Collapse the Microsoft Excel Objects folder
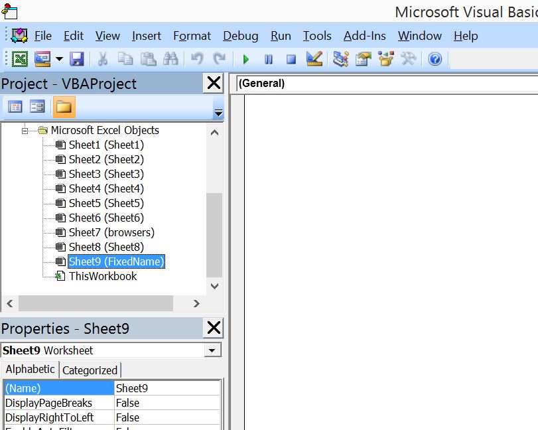The width and height of the screenshot is (538, 430). [25, 131]
